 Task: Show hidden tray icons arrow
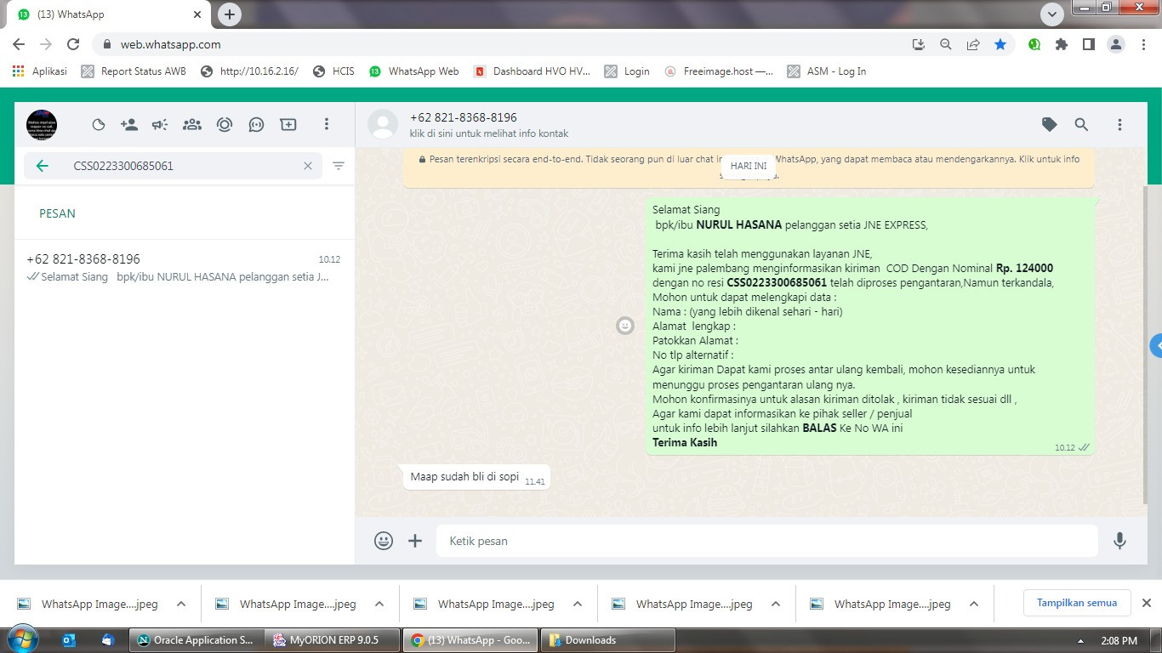1080,641
